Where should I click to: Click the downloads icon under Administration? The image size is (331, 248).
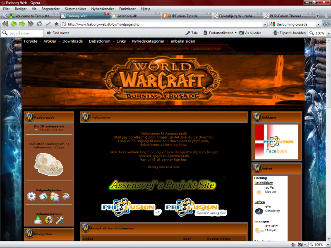pos(38,220)
